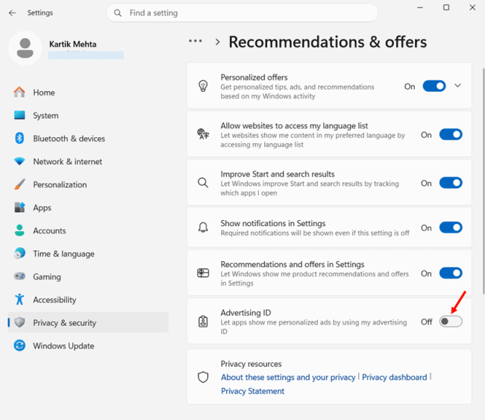
Task: Click the Personalization paintbrush icon
Action: (19, 184)
